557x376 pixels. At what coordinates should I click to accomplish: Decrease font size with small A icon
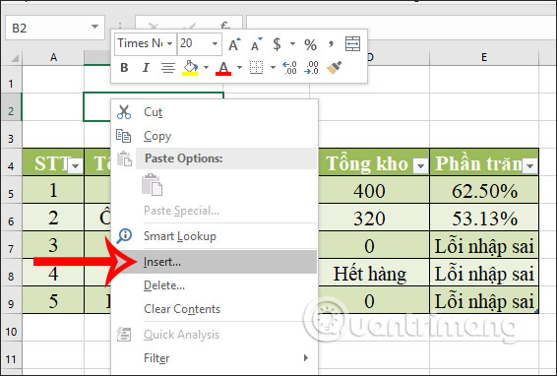coord(257,44)
